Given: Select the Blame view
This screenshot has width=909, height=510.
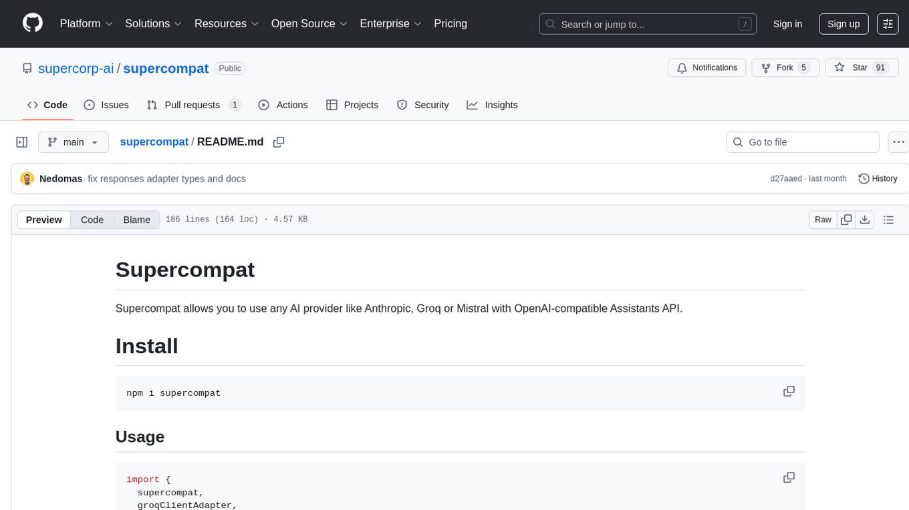Looking at the screenshot, I should [x=136, y=220].
